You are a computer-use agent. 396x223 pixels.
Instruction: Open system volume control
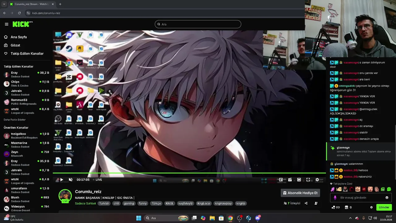click(x=375, y=218)
